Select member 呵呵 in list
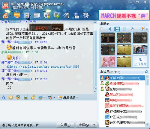This screenshot has width=150, height=129. pos(122,100)
